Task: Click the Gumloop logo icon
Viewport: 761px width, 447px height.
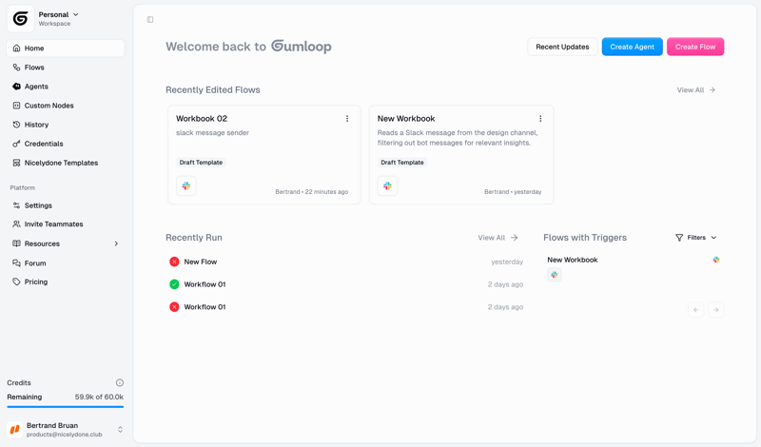Action: tap(20, 18)
